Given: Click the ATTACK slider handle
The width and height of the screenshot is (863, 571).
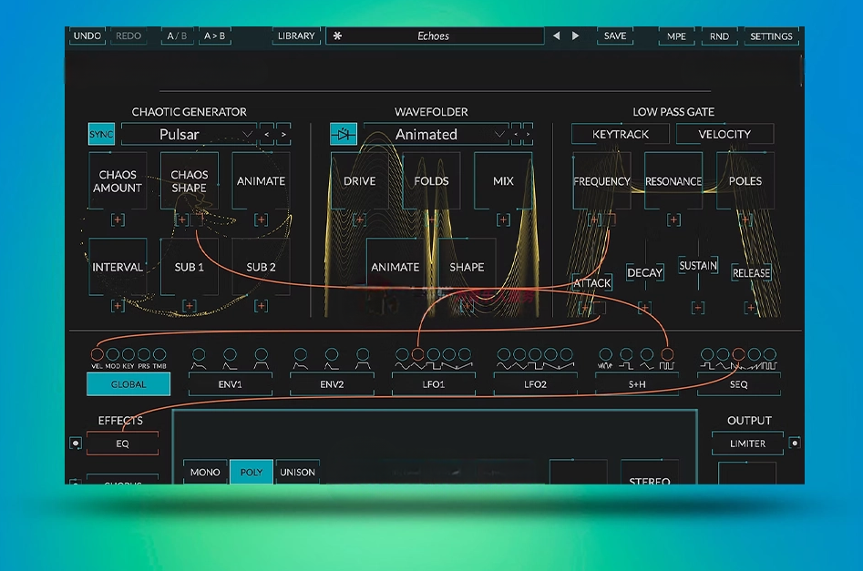Looking at the screenshot, I should pos(592,282).
